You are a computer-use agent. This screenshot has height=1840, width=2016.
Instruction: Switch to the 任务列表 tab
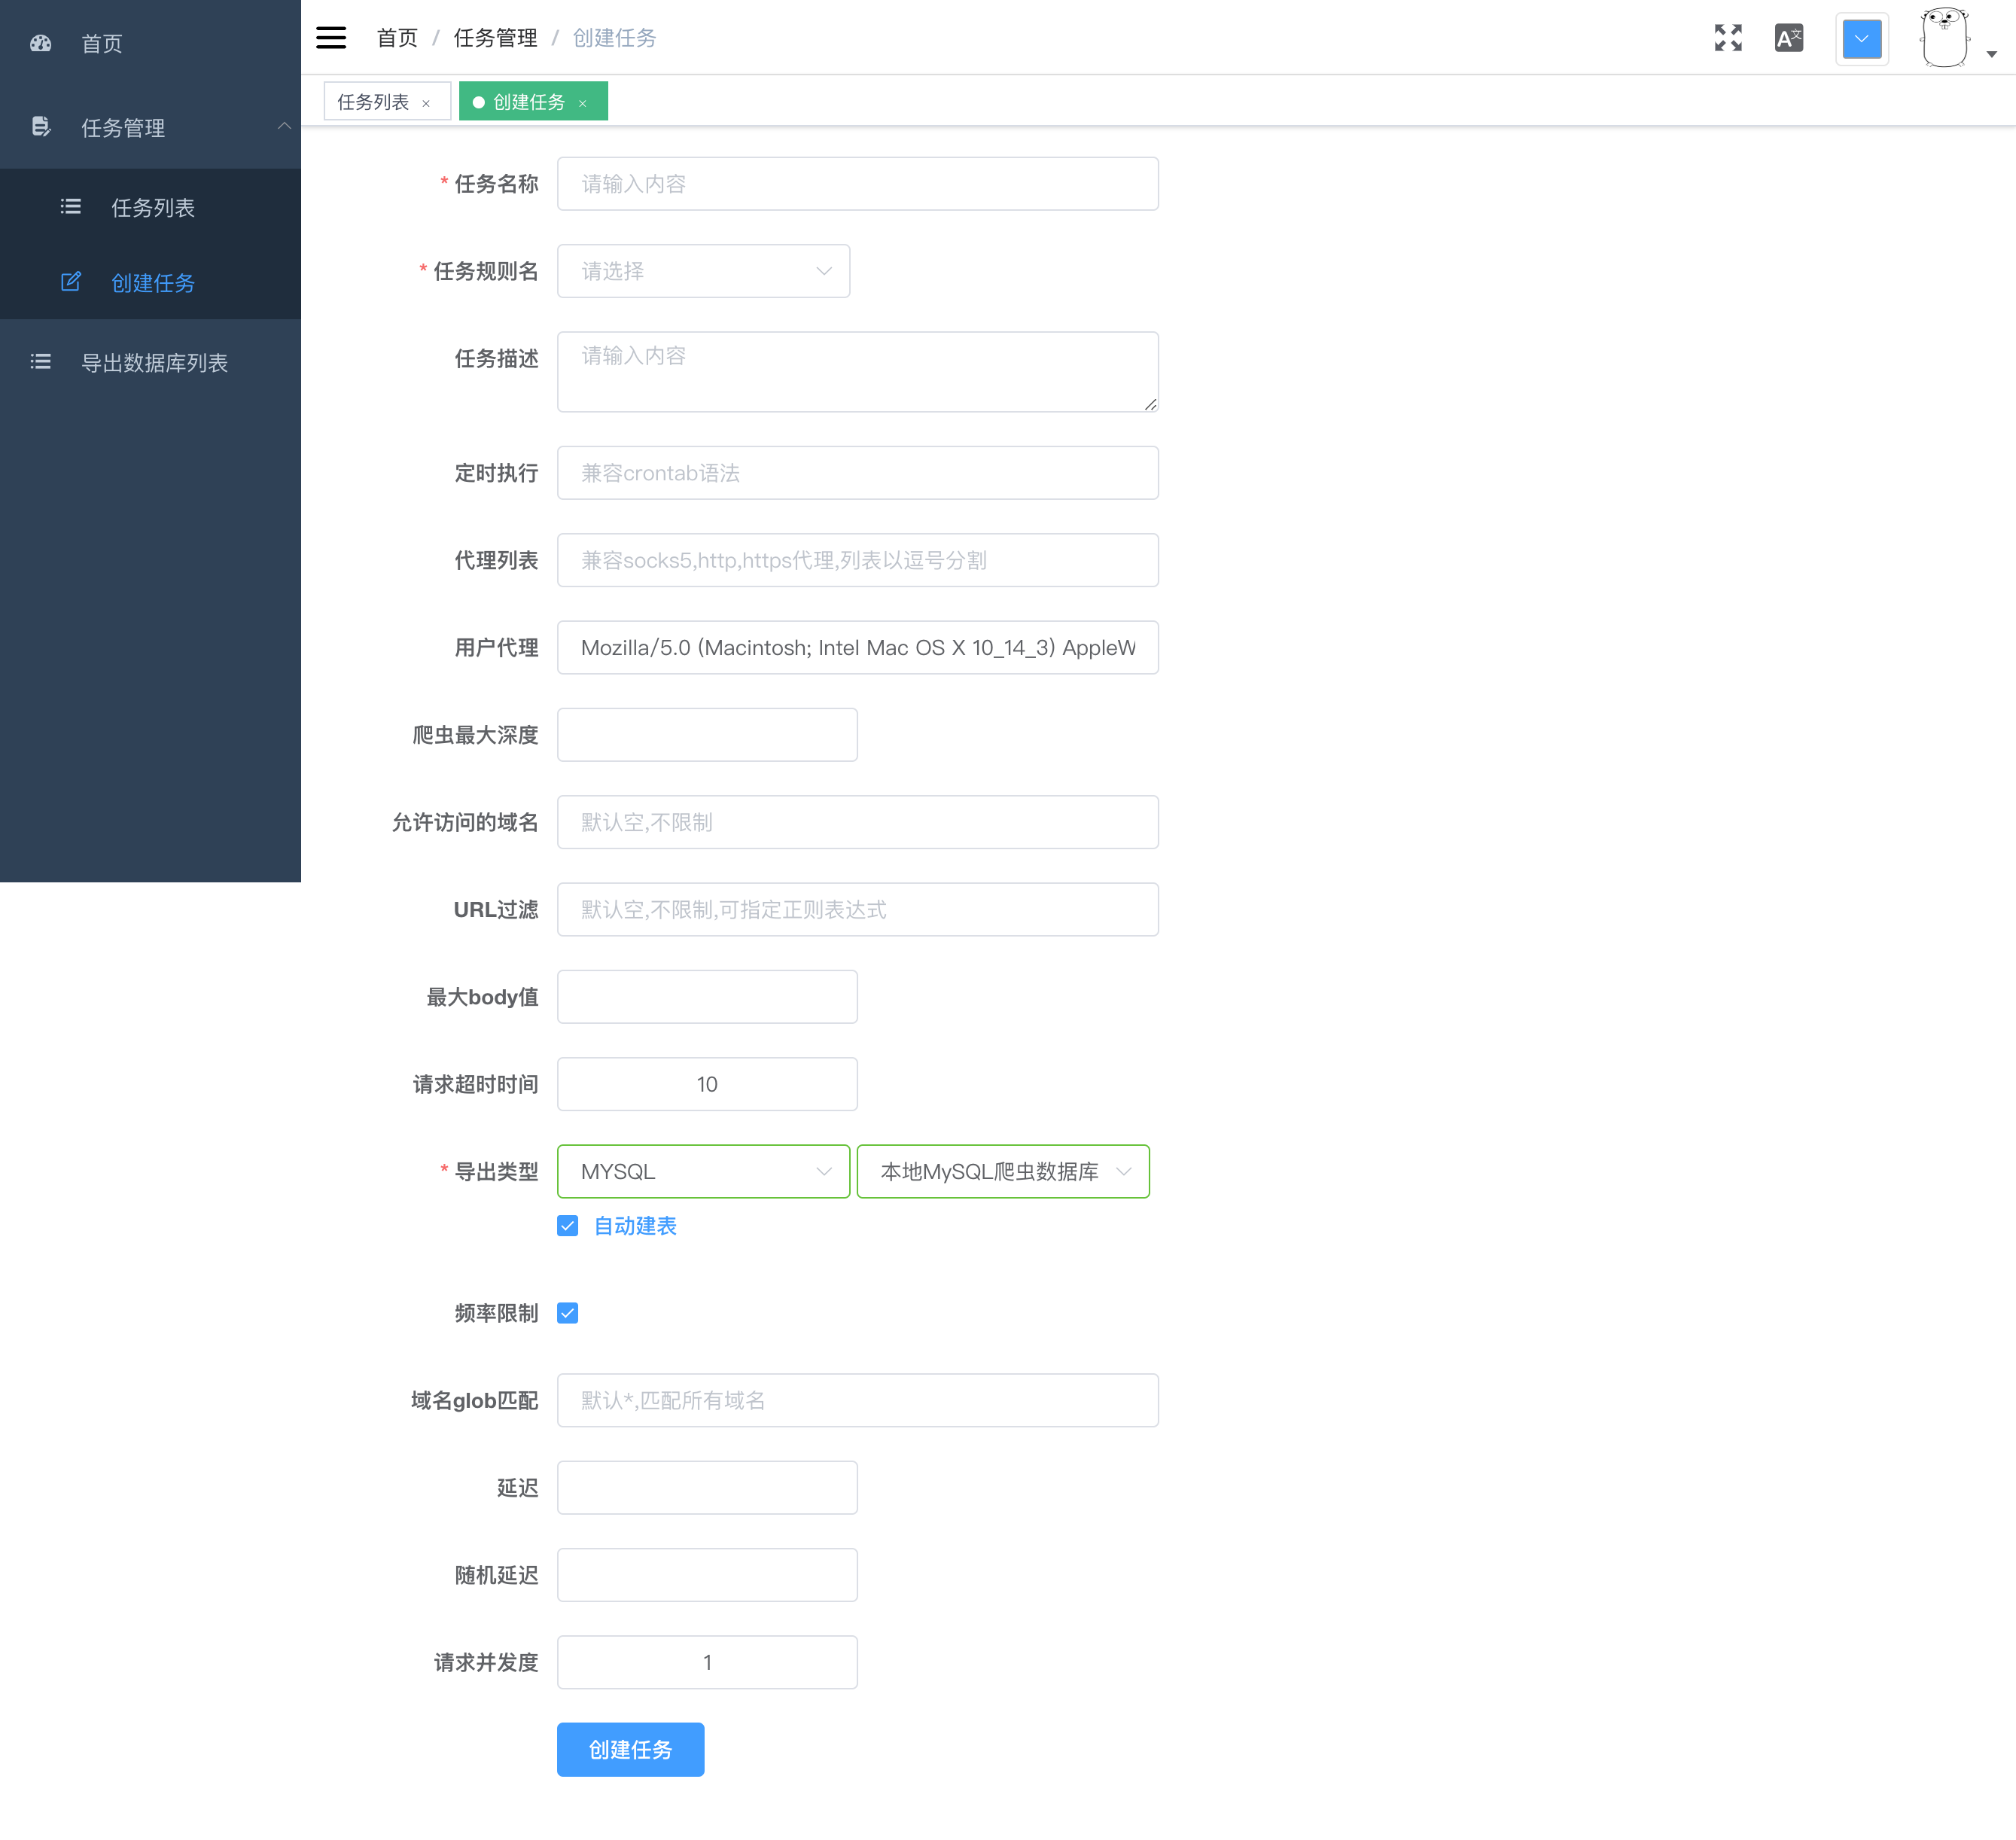pos(373,102)
